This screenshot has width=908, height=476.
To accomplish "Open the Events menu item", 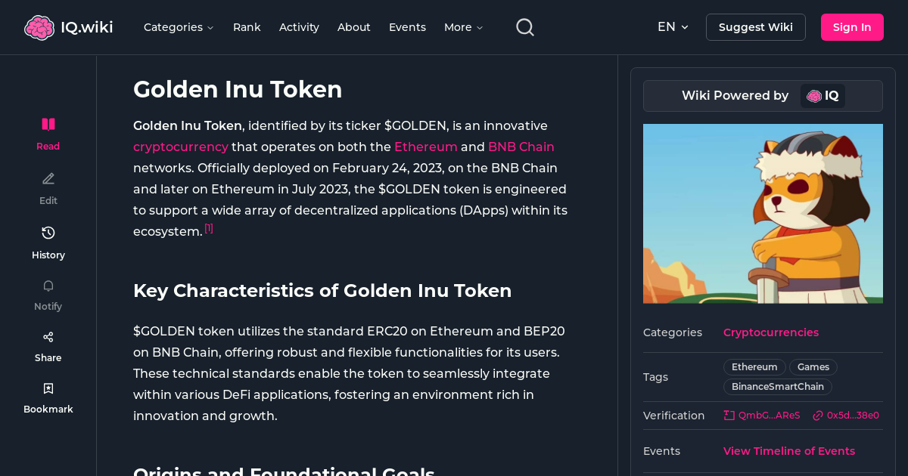I will (x=407, y=27).
